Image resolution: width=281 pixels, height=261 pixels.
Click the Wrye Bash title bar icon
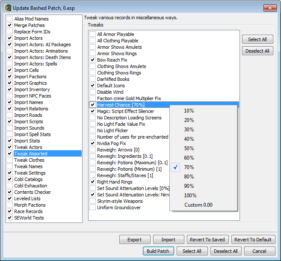[x=8, y=8]
